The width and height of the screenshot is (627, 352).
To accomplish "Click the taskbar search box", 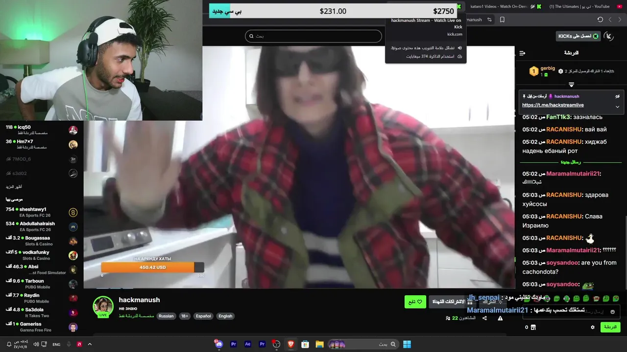I will coord(363,344).
